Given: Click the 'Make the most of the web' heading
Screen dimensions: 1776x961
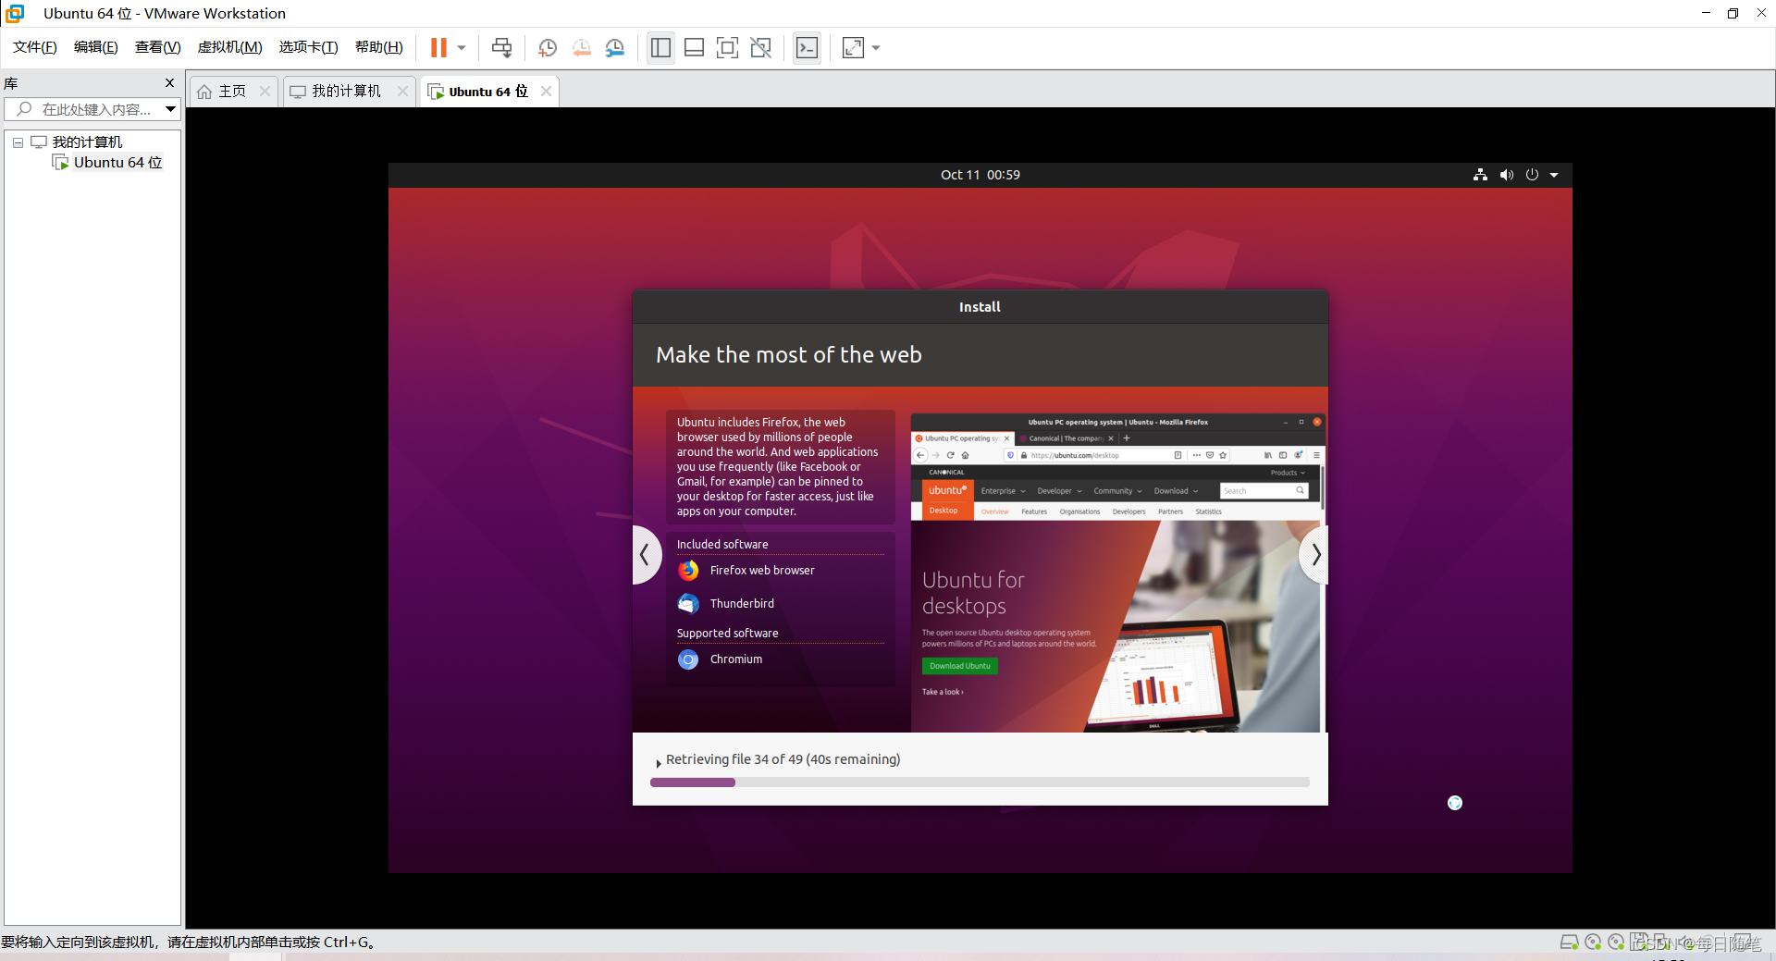Looking at the screenshot, I should [789, 355].
